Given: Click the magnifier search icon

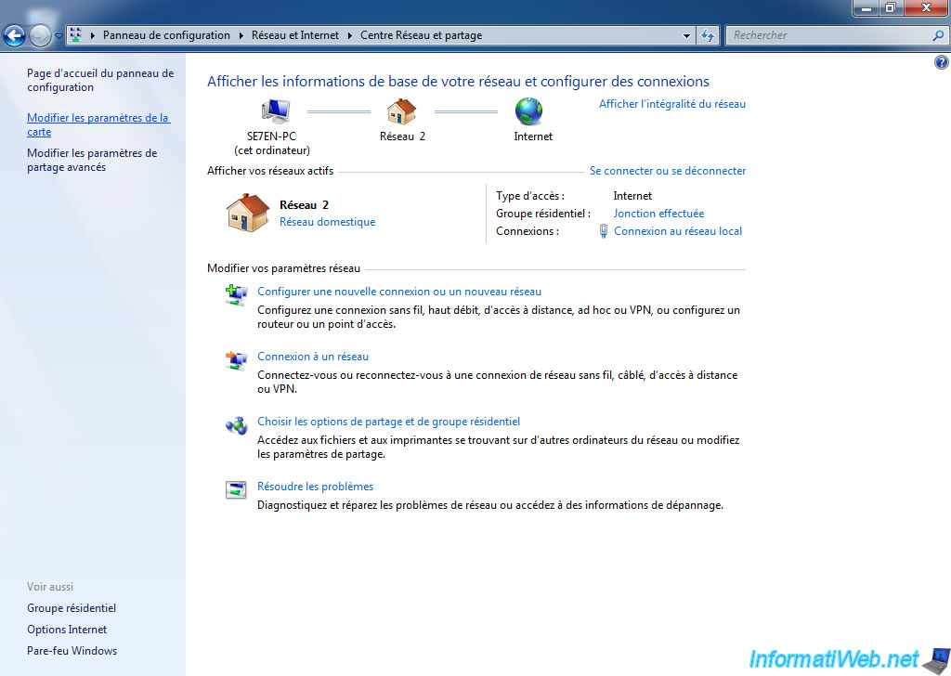Looking at the screenshot, I should coord(938,35).
